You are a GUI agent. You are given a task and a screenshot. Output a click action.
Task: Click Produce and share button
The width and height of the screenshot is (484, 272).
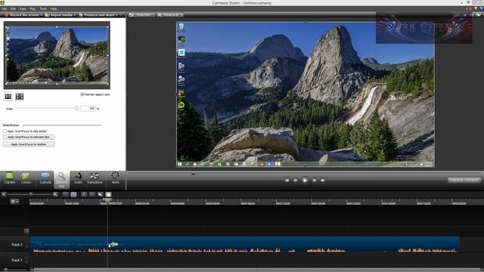96,15
